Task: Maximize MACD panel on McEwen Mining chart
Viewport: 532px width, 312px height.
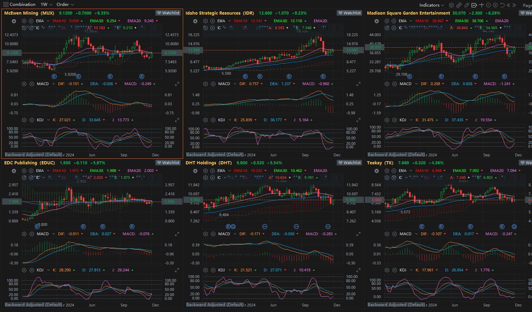Action: (x=177, y=84)
